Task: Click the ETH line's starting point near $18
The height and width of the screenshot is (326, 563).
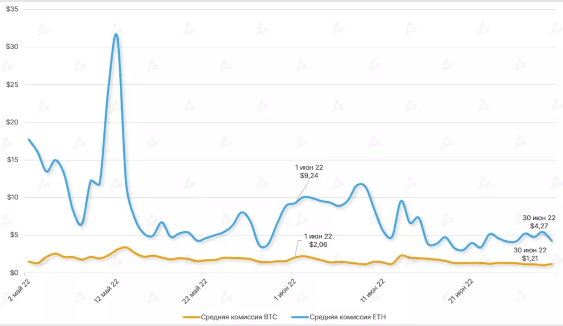Action: click(29, 140)
